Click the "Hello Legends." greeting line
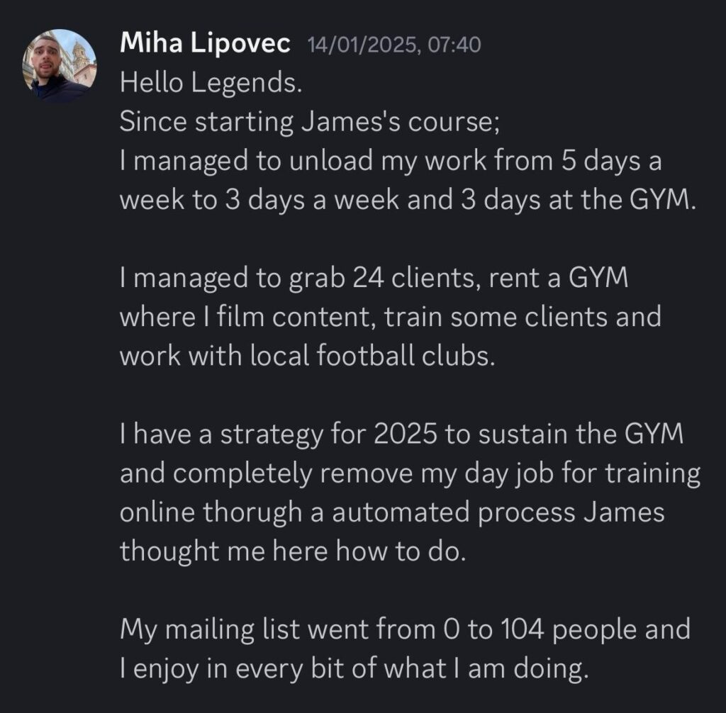The image size is (726, 713). (x=211, y=83)
